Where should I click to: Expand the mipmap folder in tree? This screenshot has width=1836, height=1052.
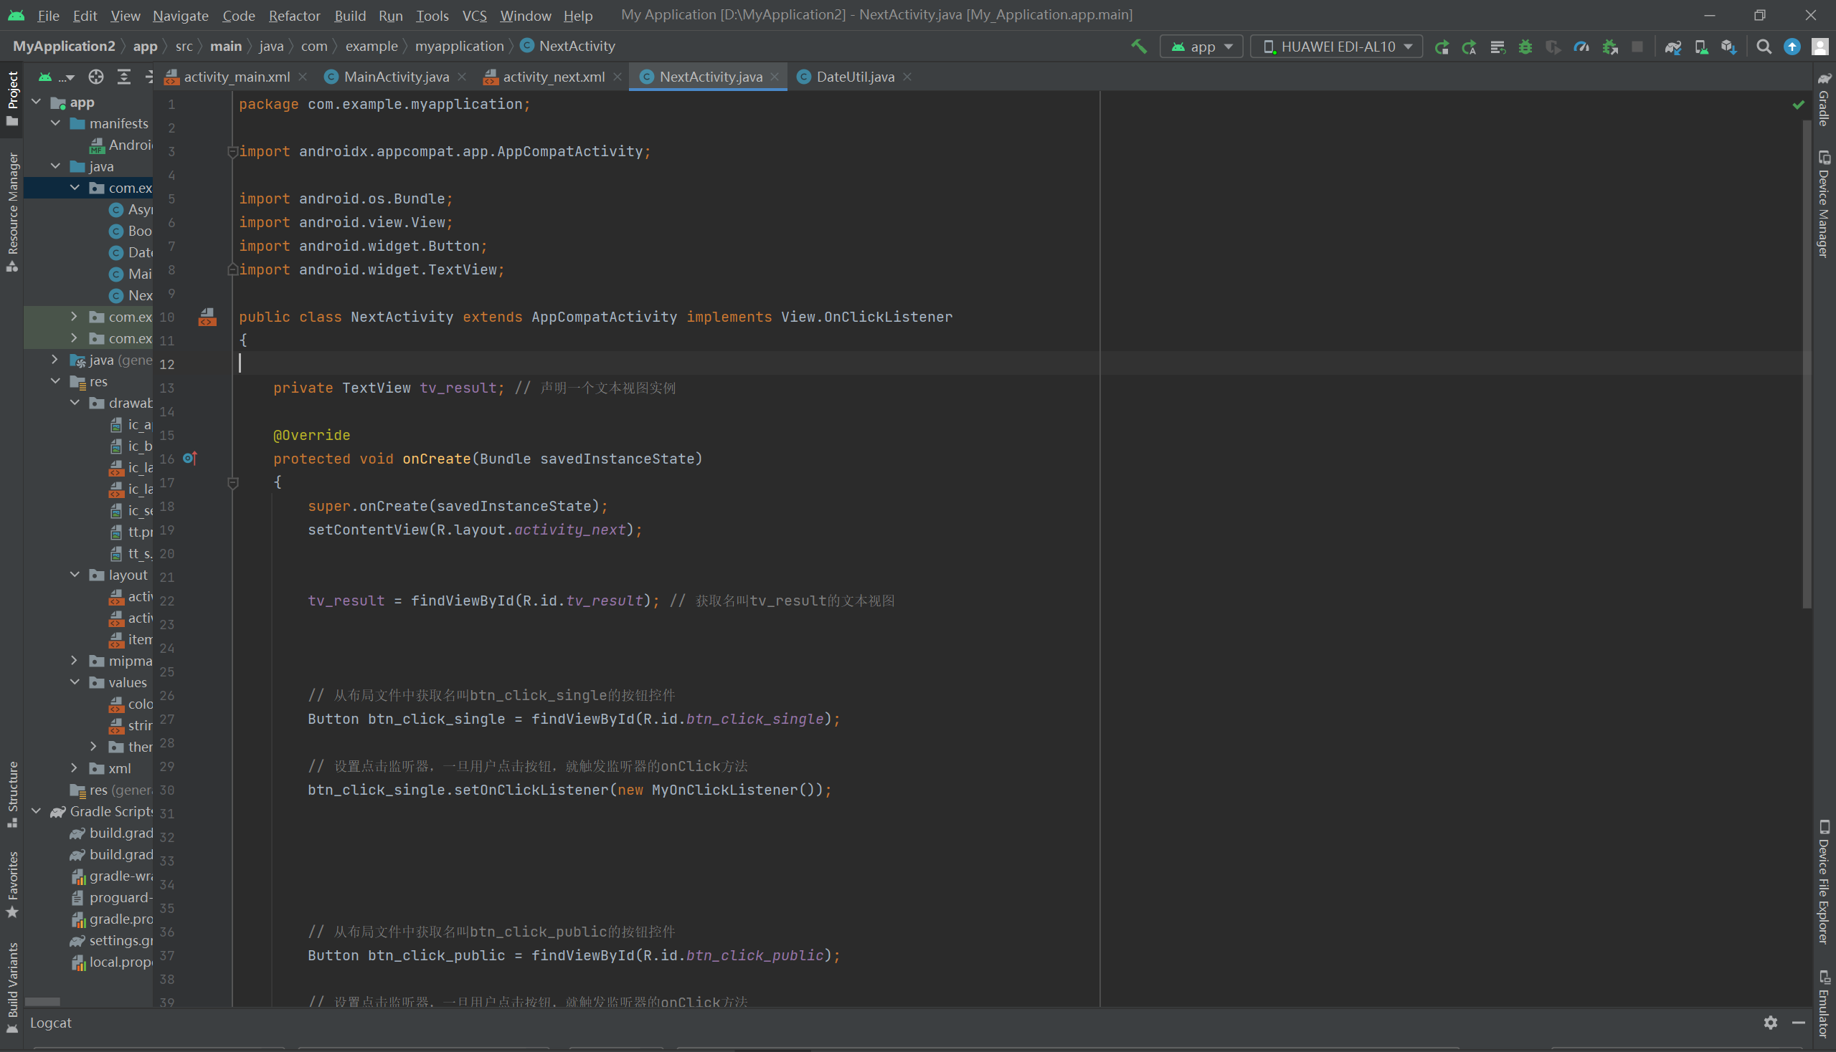pos(74,661)
